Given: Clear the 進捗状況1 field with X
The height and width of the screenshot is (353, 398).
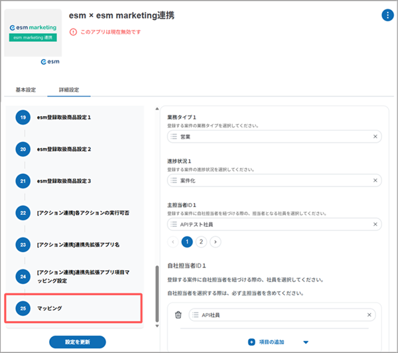Looking at the screenshot, I should point(375,180).
